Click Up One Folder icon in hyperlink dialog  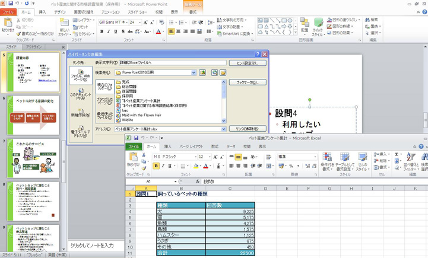(202, 72)
